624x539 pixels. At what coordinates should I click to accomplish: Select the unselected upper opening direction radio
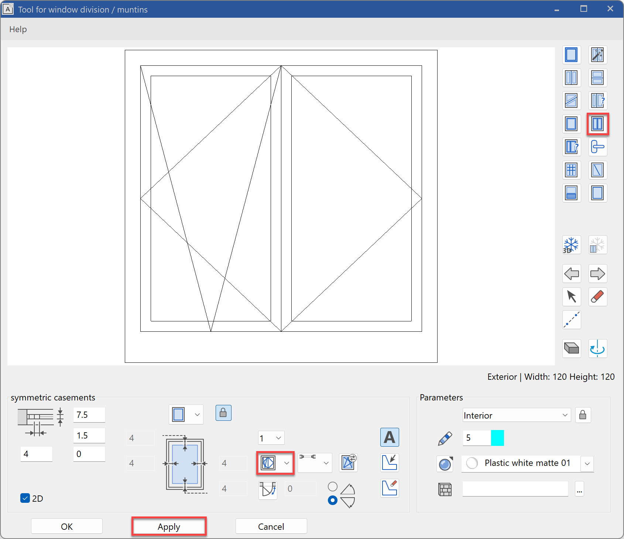(x=332, y=487)
